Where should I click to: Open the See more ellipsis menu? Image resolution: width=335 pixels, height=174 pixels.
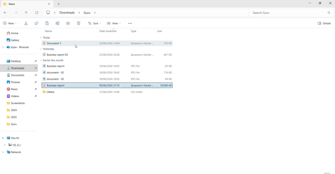point(130,23)
